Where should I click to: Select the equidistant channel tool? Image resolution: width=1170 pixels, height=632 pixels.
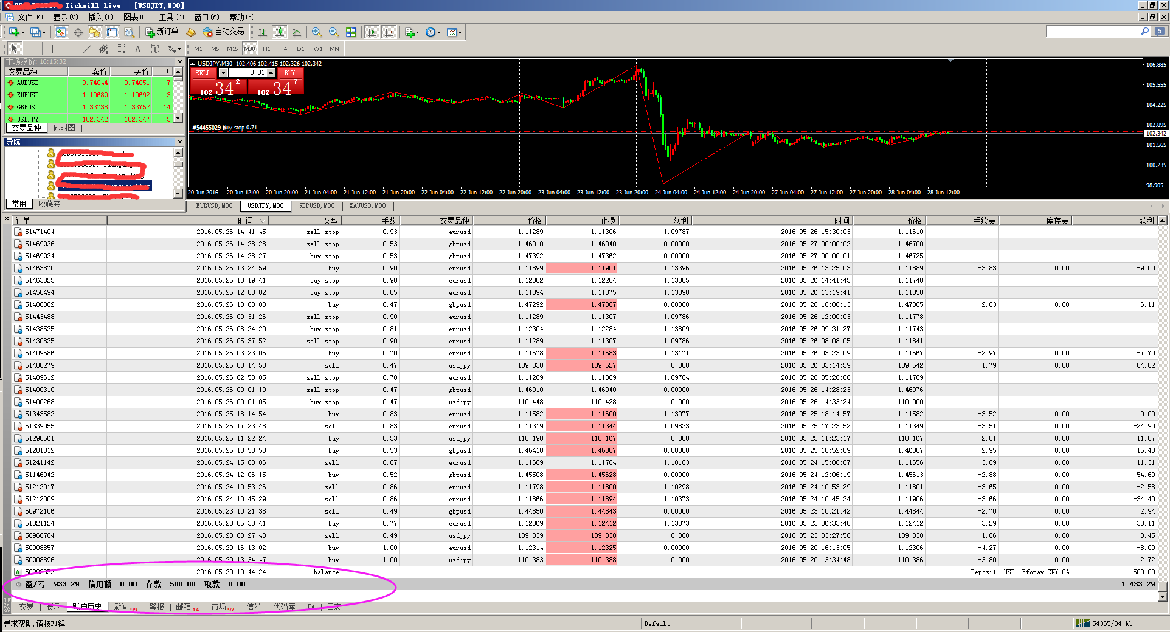point(104,49)
